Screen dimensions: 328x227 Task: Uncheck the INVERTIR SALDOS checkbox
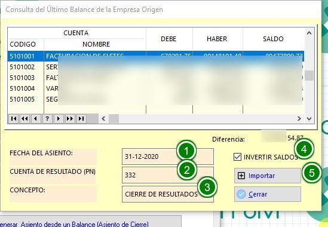(237, 157)
